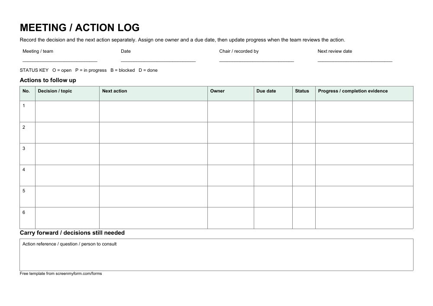The width and height of the screenshot is (433, 306).
Task: Click row number 4 cell
Action: pos(28,175)
